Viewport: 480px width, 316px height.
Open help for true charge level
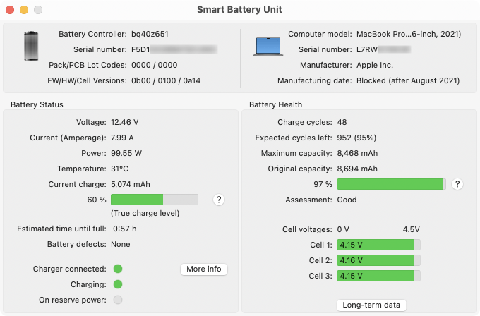tap(219, 200)
